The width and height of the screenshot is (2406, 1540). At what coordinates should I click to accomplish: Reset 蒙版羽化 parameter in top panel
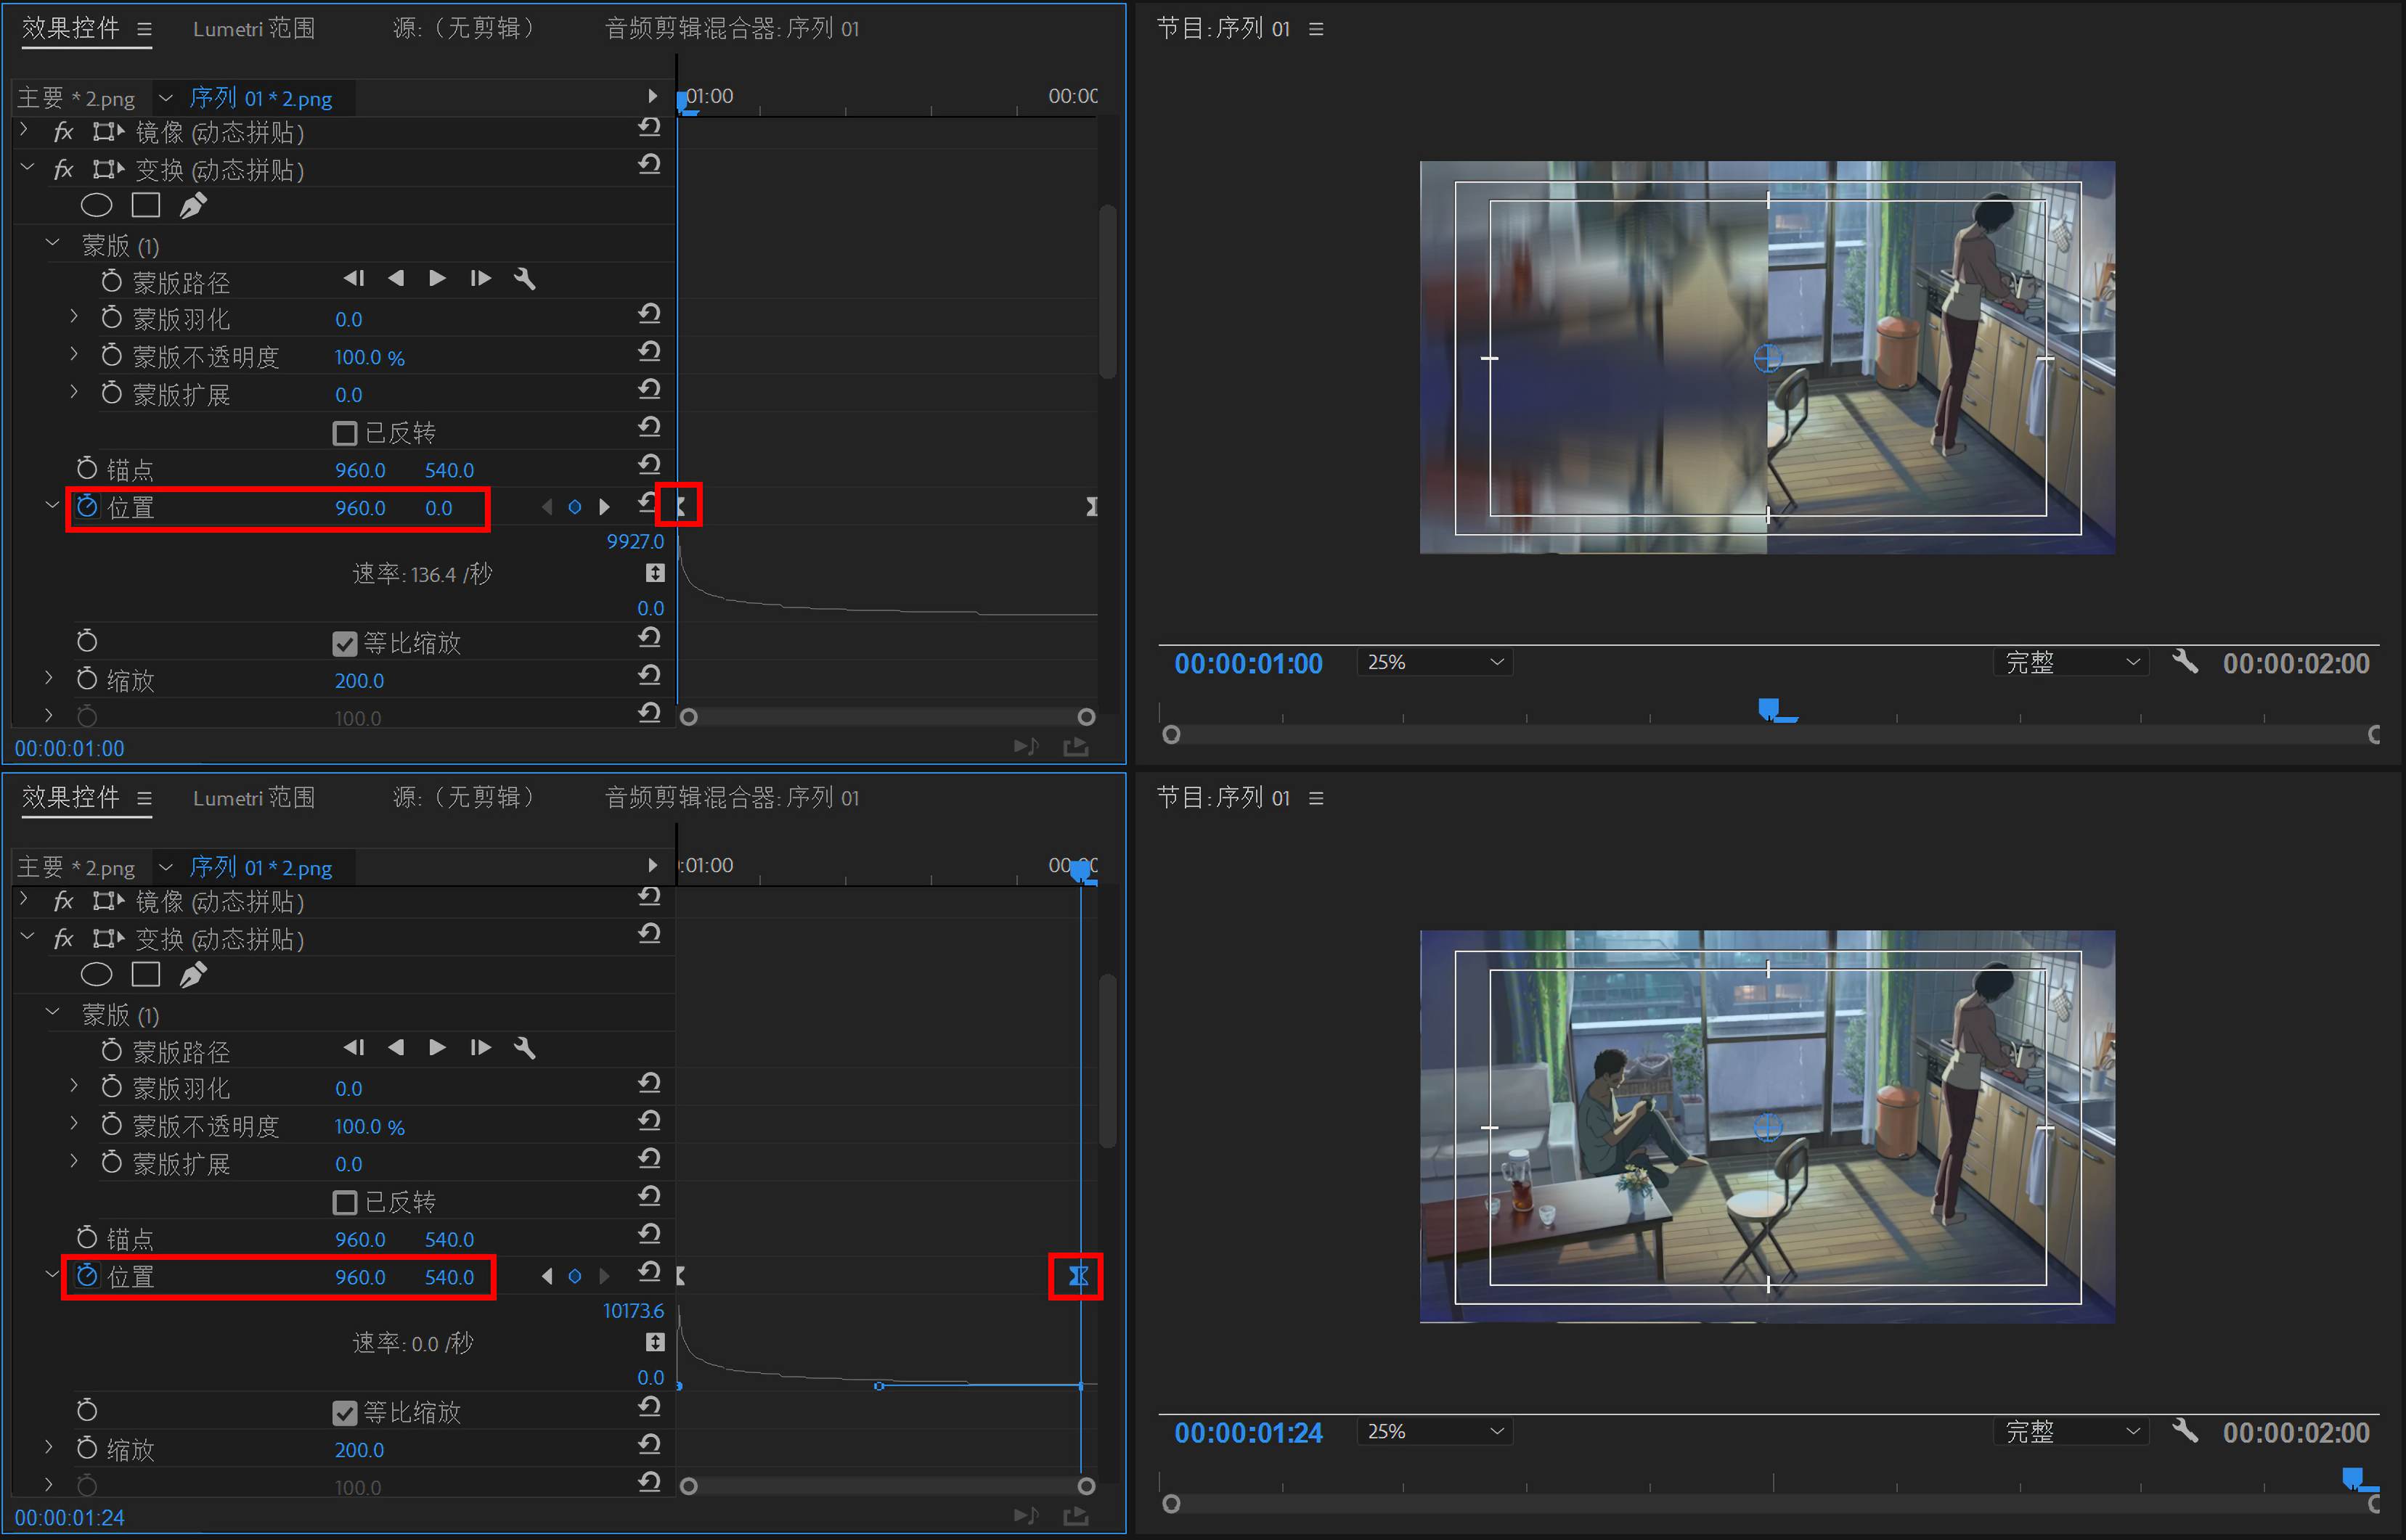tap(651, 314)
